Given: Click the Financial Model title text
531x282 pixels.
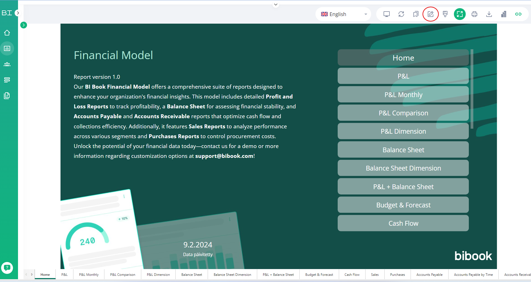Looking at the screenshot, I should point(113,55).
